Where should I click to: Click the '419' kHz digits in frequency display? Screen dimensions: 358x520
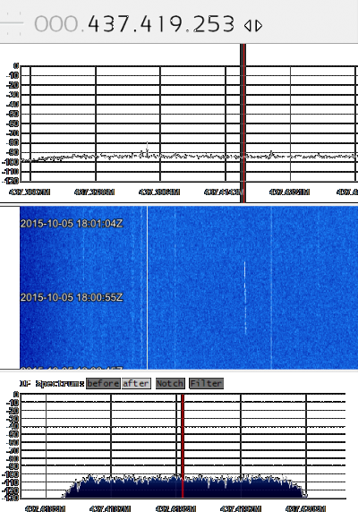(x=161, y=24)
